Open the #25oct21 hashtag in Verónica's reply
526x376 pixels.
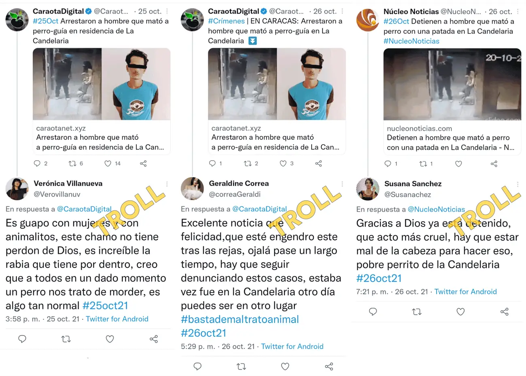(105, 306)
